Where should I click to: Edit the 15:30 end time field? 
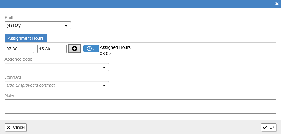[x=52, y=49]
